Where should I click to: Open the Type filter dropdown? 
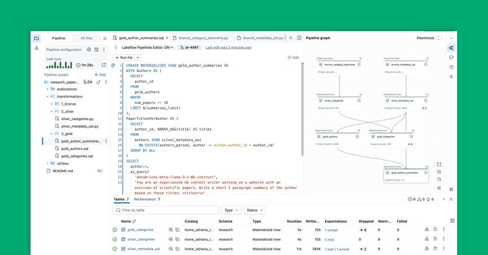tap(231, 210)
